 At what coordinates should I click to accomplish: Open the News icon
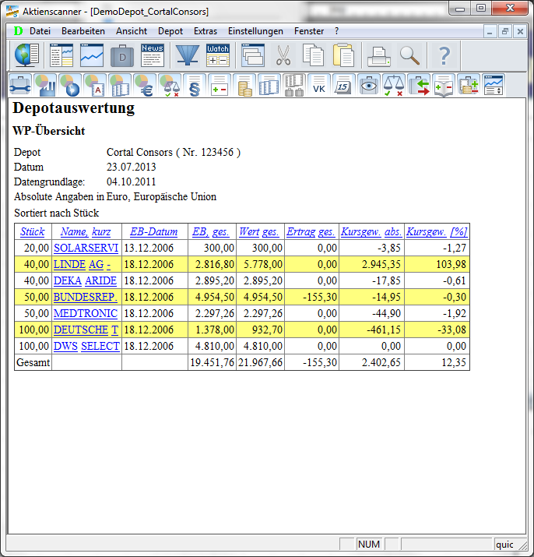coord(153,55)
